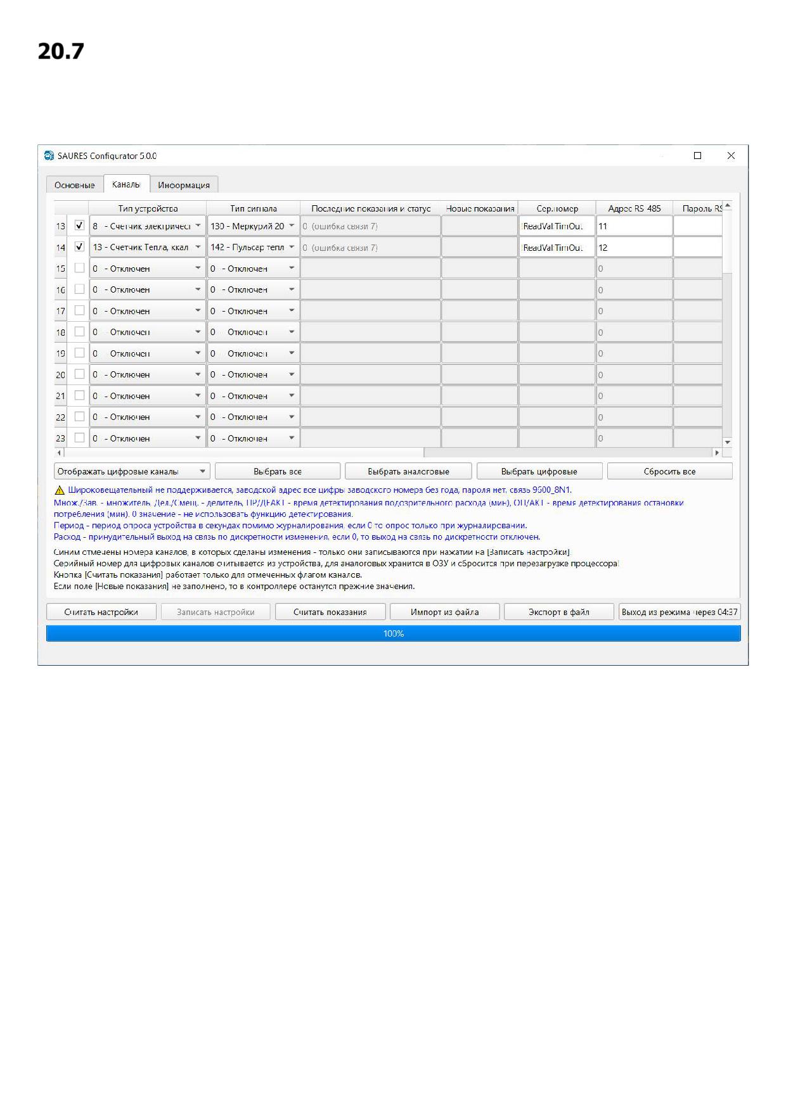Click the Адрес RS 485 column header
Screen dimensions: 786x1111
(634, 208)
